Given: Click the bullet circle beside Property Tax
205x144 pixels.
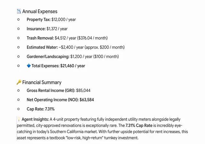Looking at the screenshot, I should click(x=19, y=20).
